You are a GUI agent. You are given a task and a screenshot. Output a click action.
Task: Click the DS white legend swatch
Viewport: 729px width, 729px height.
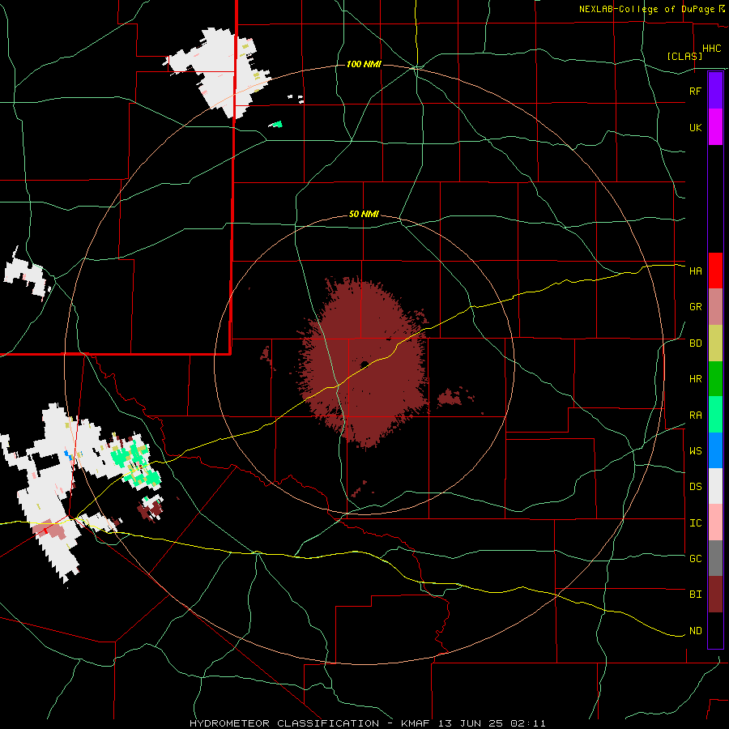point(715,486)
